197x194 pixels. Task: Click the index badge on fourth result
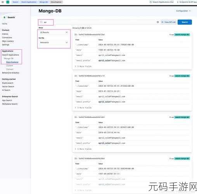[182, 159]
